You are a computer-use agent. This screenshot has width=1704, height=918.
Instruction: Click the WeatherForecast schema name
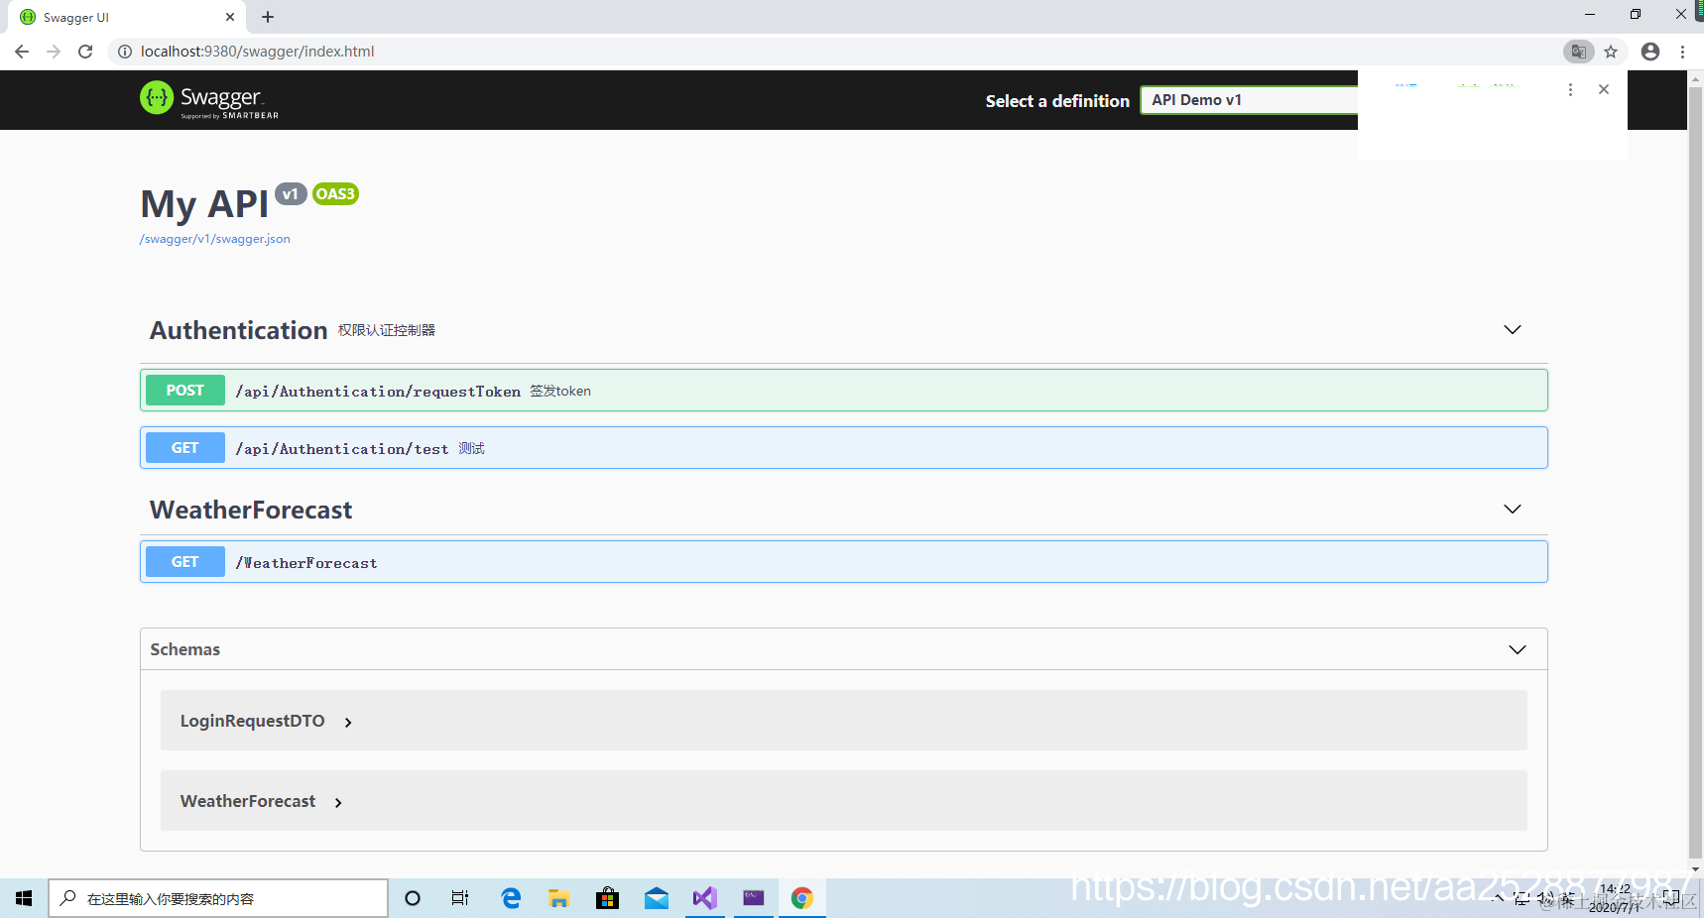click(x=248, y=801)
